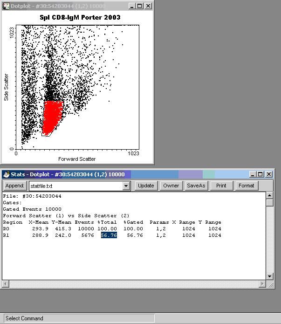
Task: Maximize the Dotplot window
Action: (140, 6)
